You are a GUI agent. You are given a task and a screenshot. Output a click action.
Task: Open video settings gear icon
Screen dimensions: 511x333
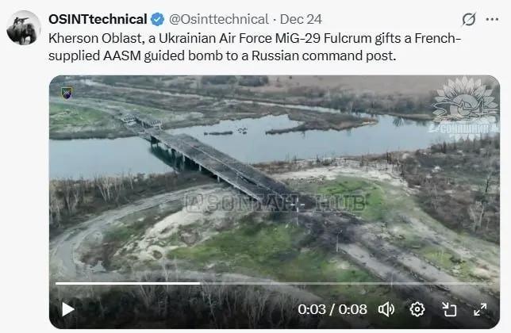coord(417,309)
